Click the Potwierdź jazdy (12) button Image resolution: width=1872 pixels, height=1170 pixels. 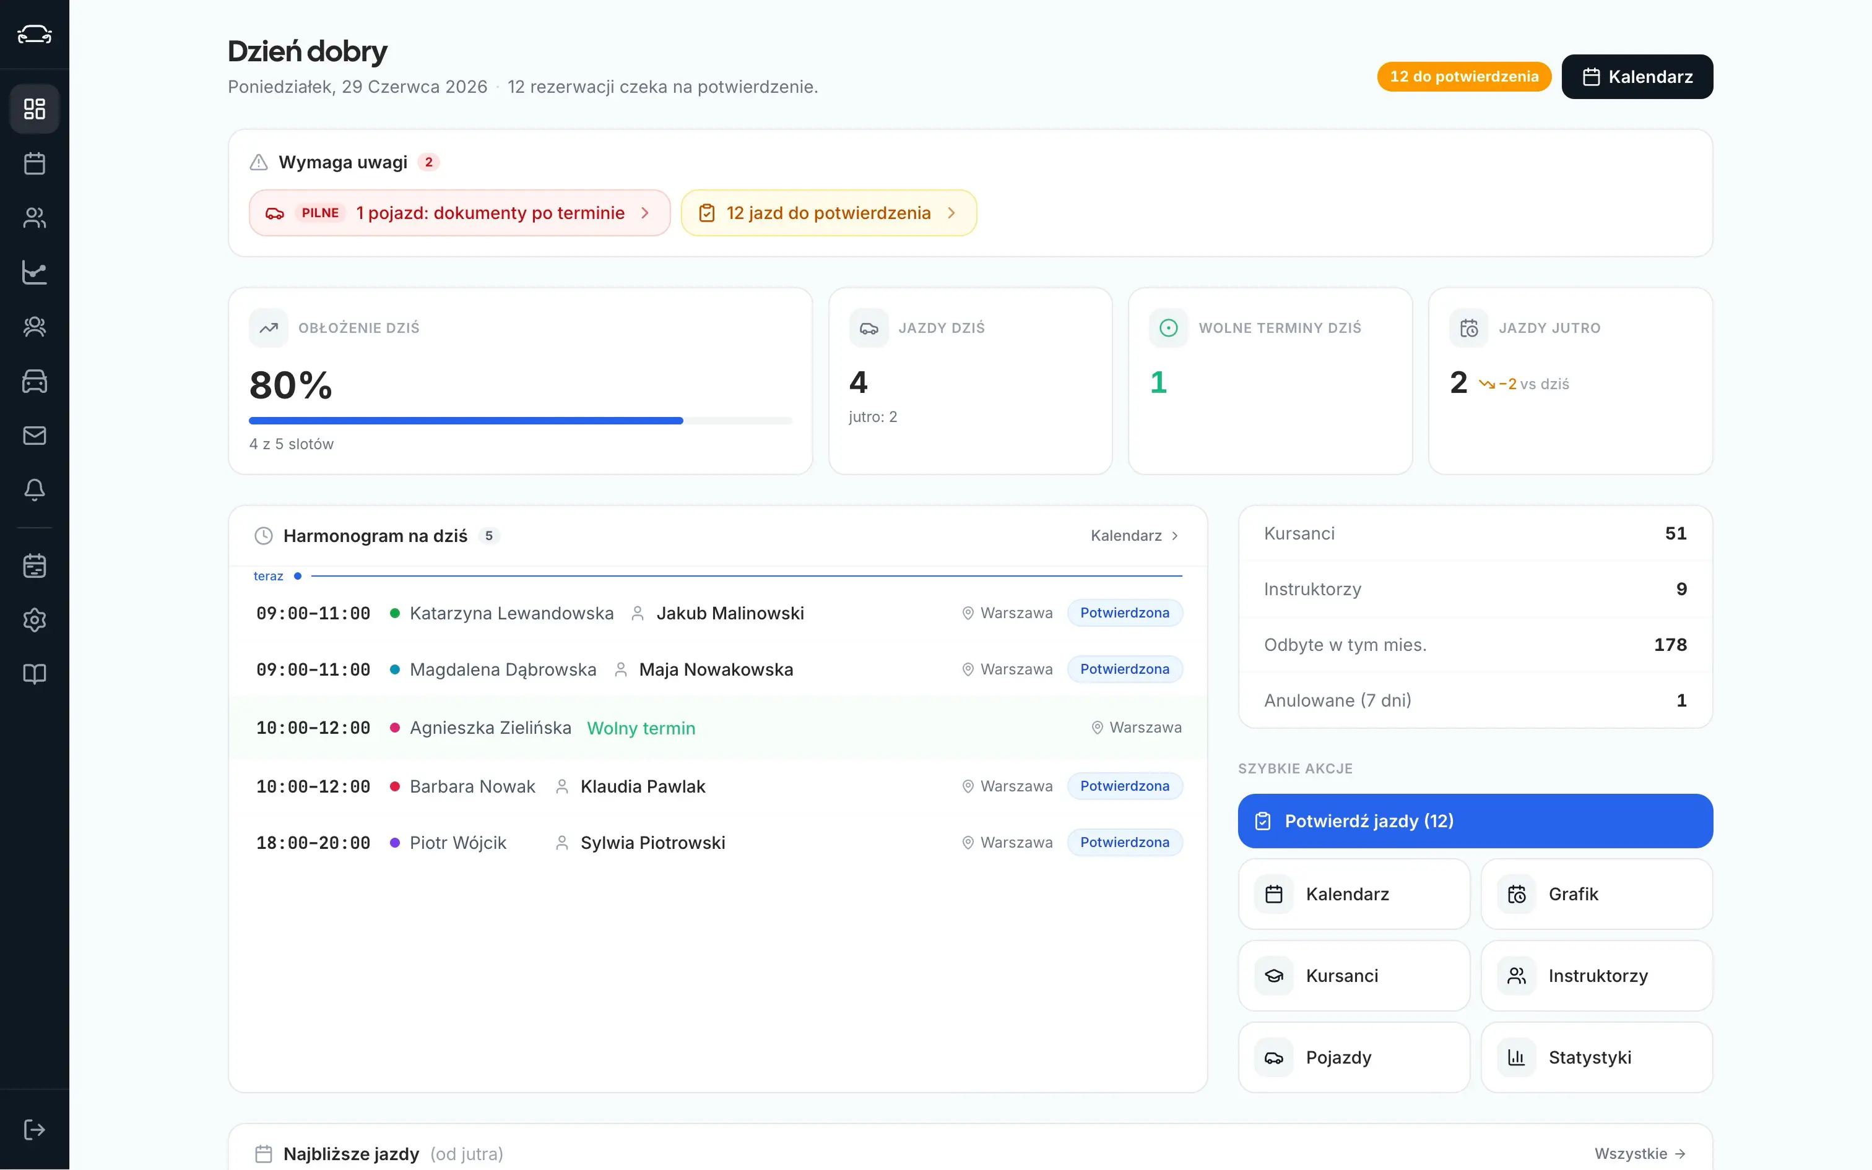click(1475, 821)
